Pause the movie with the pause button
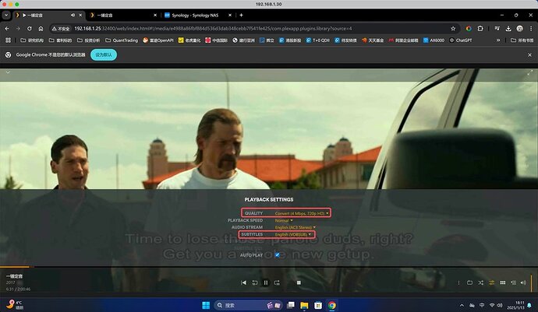Image resolution: width=538 pixels, height=312 pixels. pyautogui.click(x=266, y=282)
